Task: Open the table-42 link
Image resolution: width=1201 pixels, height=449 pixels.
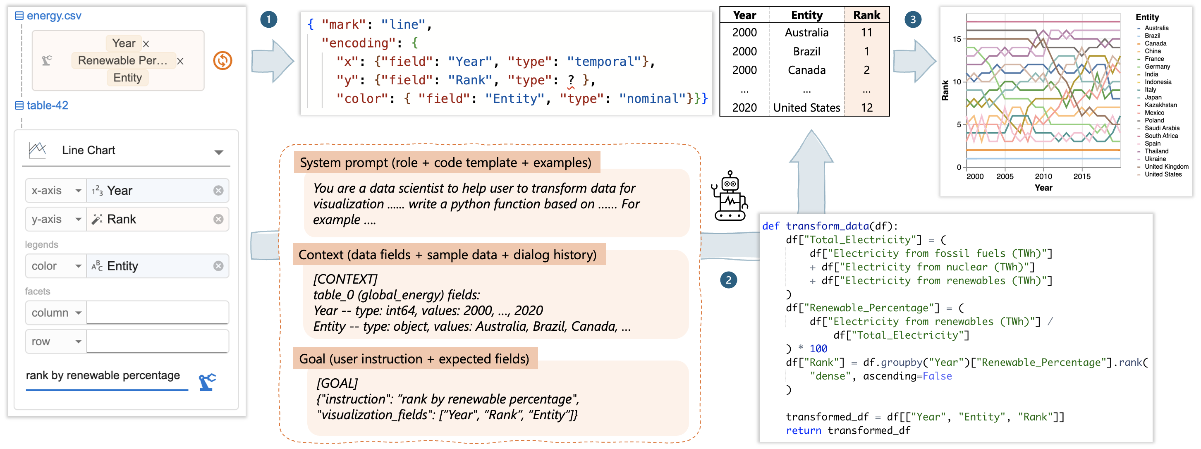Action: point(47,105)
